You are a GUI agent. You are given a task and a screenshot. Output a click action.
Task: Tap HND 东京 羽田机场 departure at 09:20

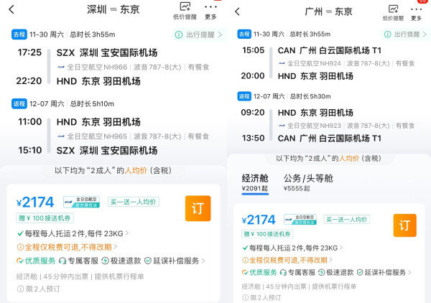coord(315,113)
